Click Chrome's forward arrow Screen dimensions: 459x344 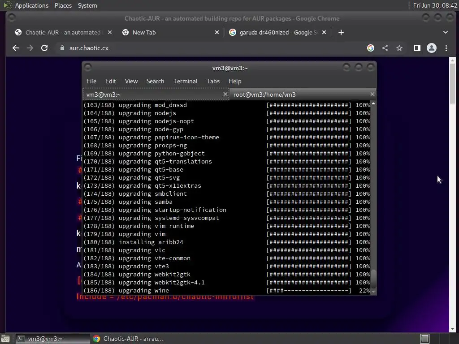(x=30, y=48)
